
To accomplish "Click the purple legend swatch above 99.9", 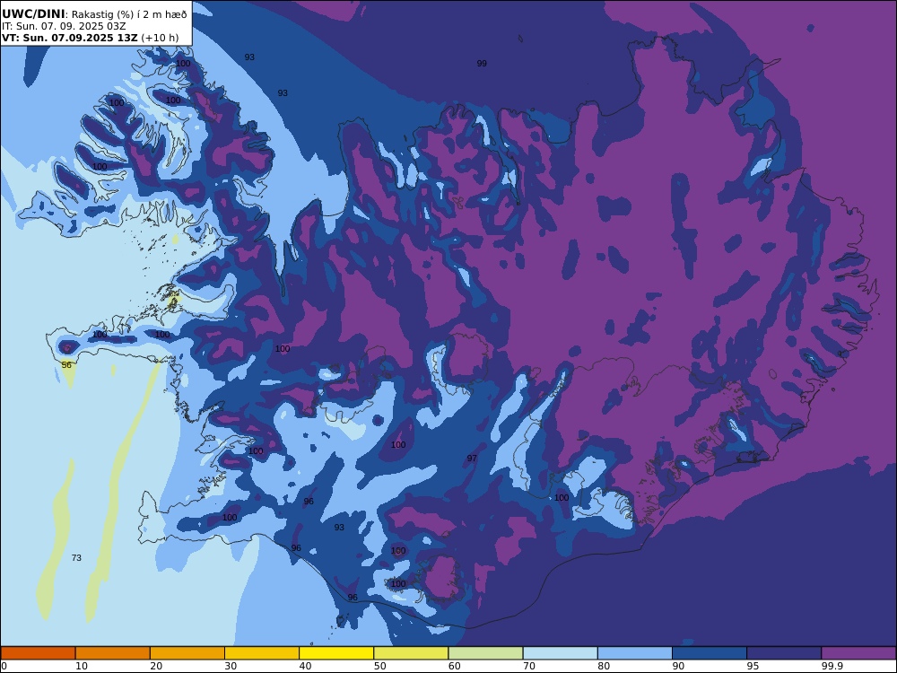I will pos(858,653).
